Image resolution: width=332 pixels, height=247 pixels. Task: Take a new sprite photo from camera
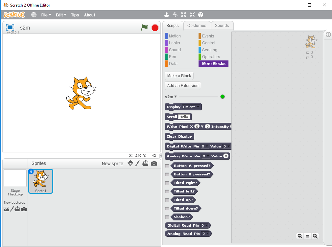pos(154,163)
